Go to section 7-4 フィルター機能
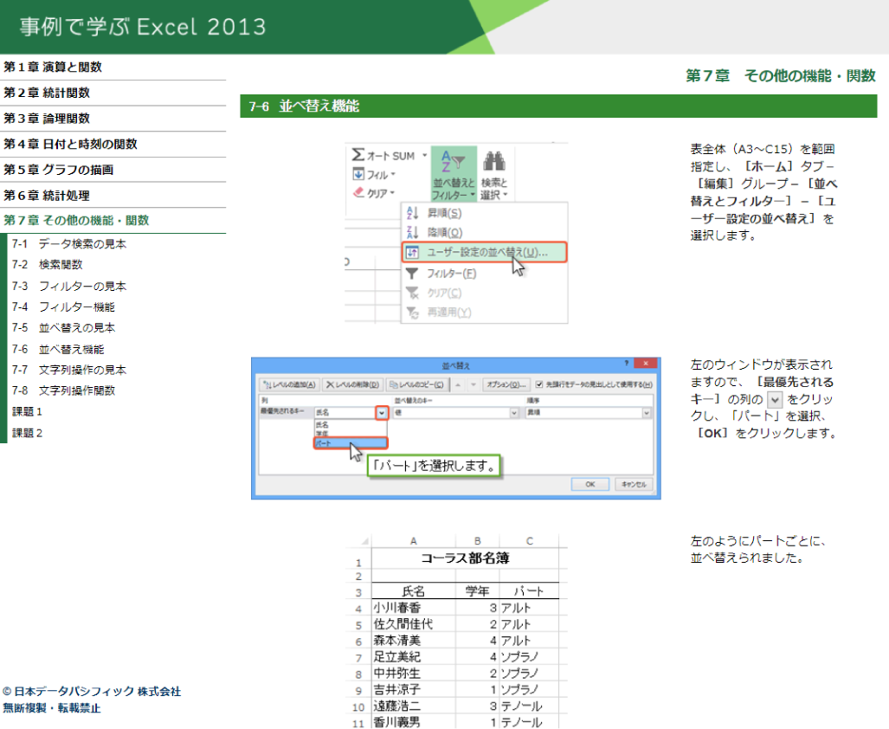Viewport: 889px width, 729px height. click(x=63, y=307)
